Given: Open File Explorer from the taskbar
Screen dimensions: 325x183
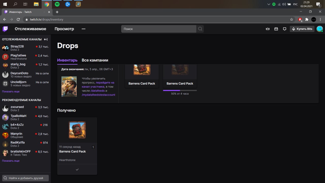Looking at the screenshot, I should [36, 4].
